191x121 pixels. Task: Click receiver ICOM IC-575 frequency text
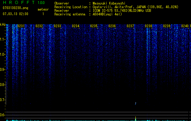122,11
